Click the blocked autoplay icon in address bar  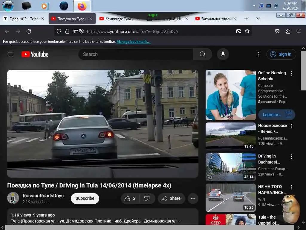[x=82, y=31]
